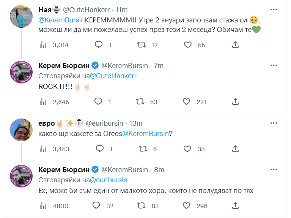Open more options for @CuteHankerr tweet

tap(273, 9)
